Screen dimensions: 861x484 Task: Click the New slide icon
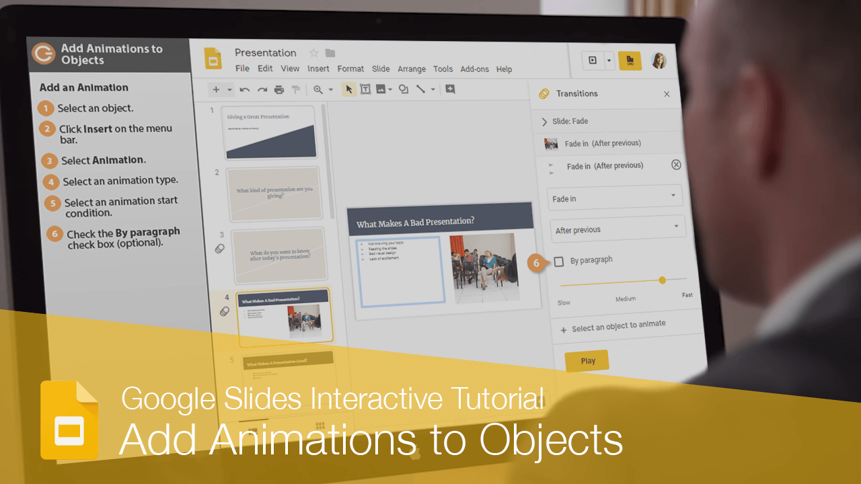click(217, 89)
